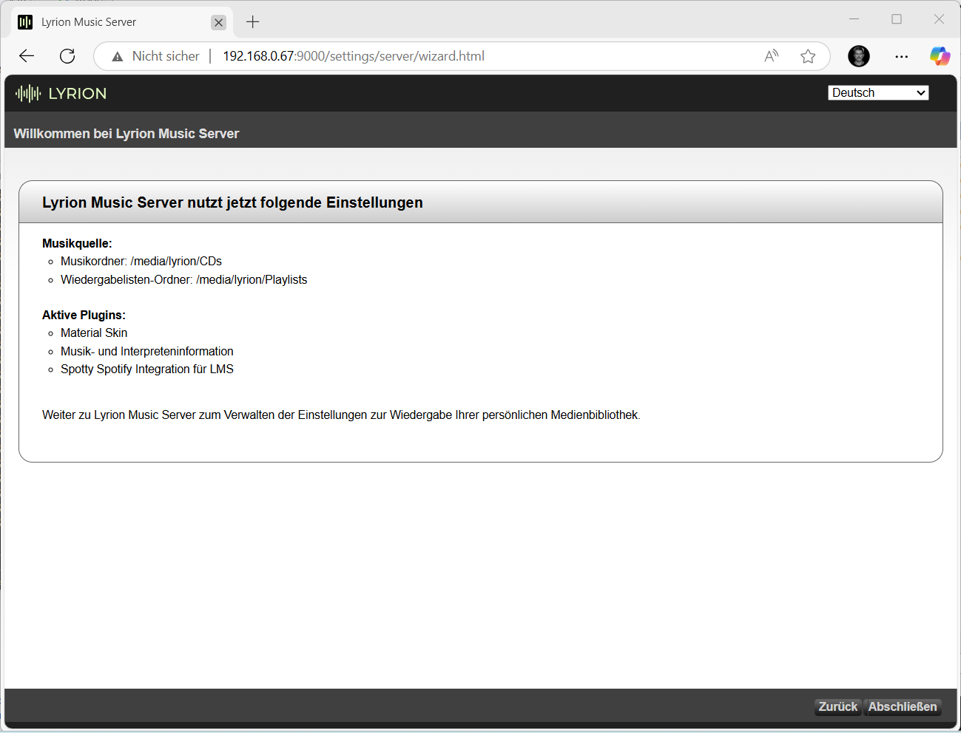Image resolution: width=961 pixels, height=733 pixels.
Task: Minimize the browser window
Action: click(x=854, y=19)
